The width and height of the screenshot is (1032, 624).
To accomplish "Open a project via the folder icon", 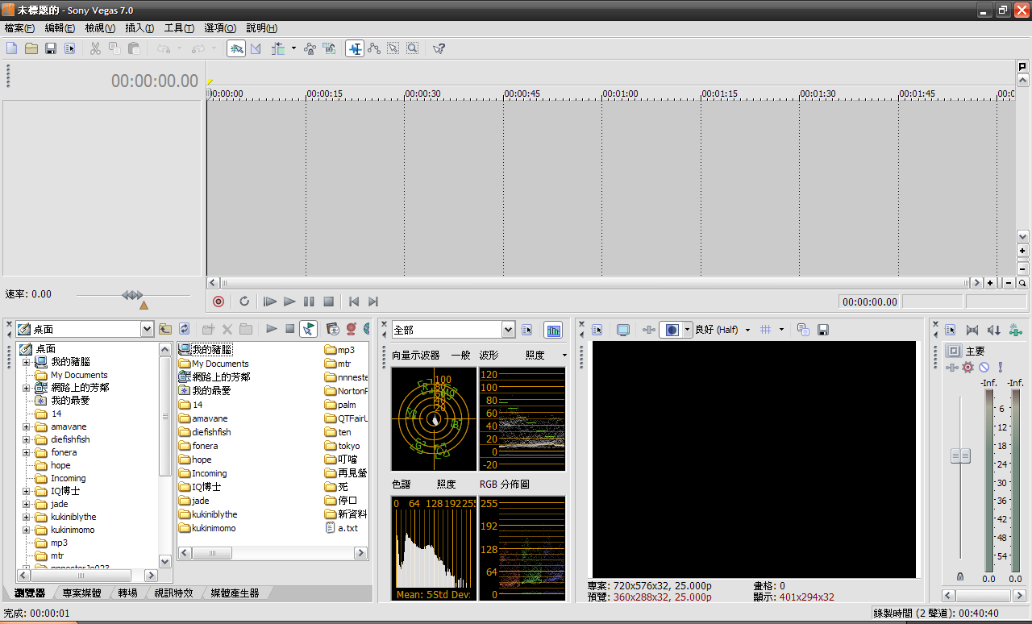I will tap(31, 48).
